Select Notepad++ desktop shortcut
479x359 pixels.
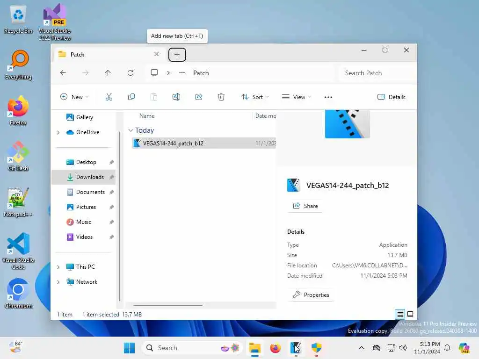[x=18, y=202]
